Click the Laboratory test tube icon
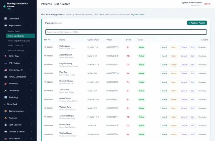This screenshot has width=215, height=141. point(5,91)
